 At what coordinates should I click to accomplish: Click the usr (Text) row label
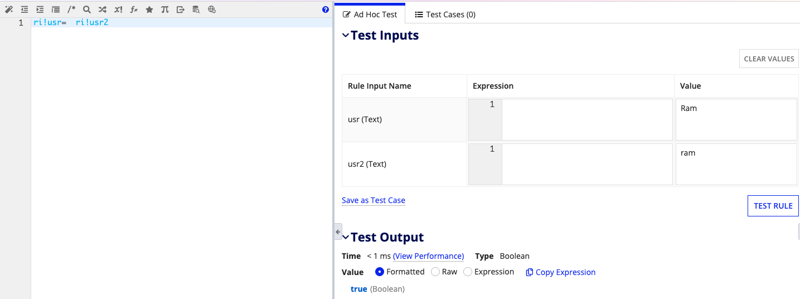[365, 119]
